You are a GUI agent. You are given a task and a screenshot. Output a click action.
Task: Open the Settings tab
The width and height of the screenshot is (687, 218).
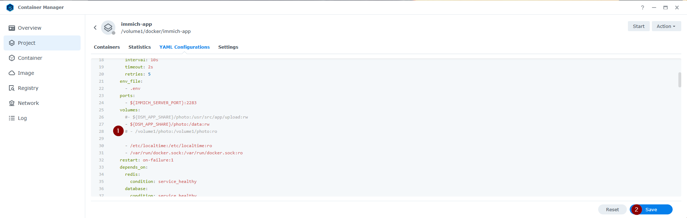[x=228, y=47]
